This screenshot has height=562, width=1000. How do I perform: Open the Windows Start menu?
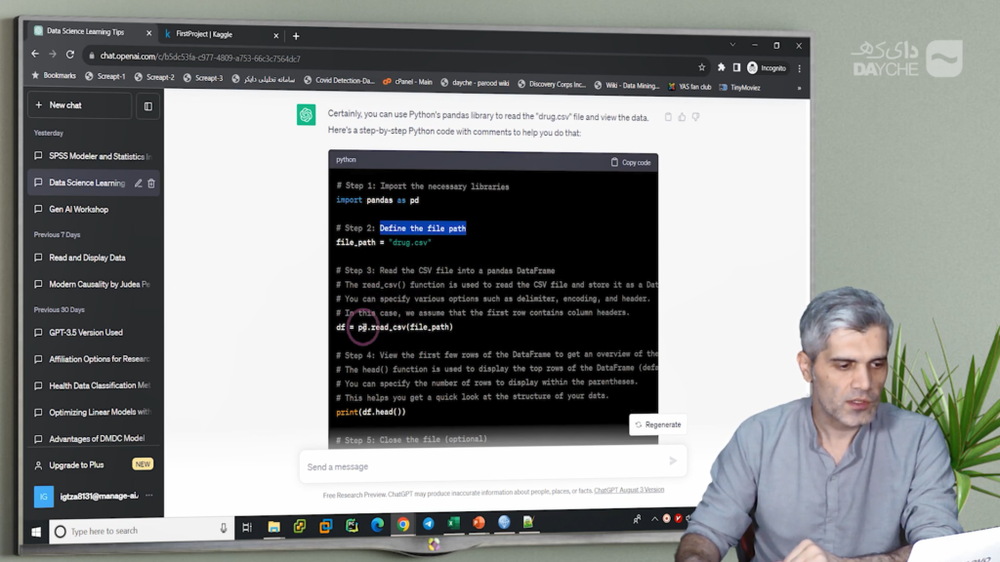point(36,531)
